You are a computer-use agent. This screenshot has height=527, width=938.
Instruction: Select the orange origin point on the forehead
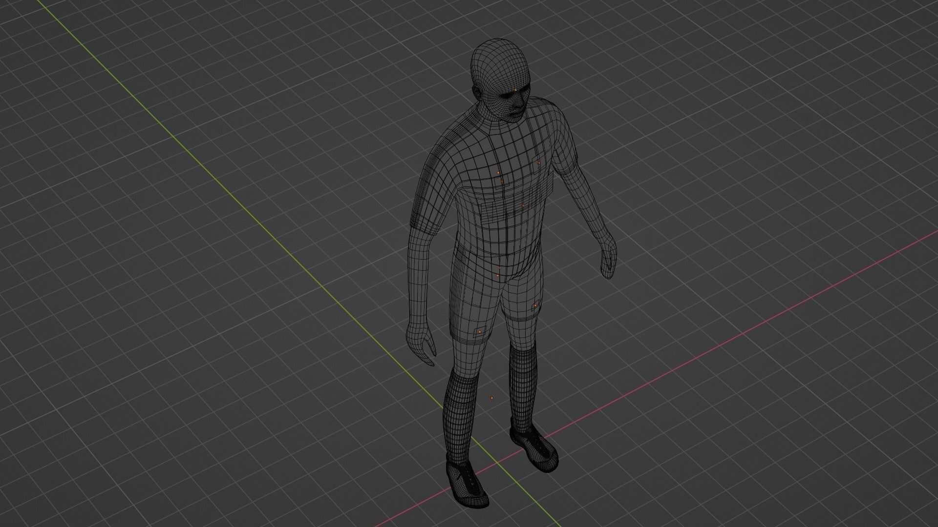click(x=515, y=90)
